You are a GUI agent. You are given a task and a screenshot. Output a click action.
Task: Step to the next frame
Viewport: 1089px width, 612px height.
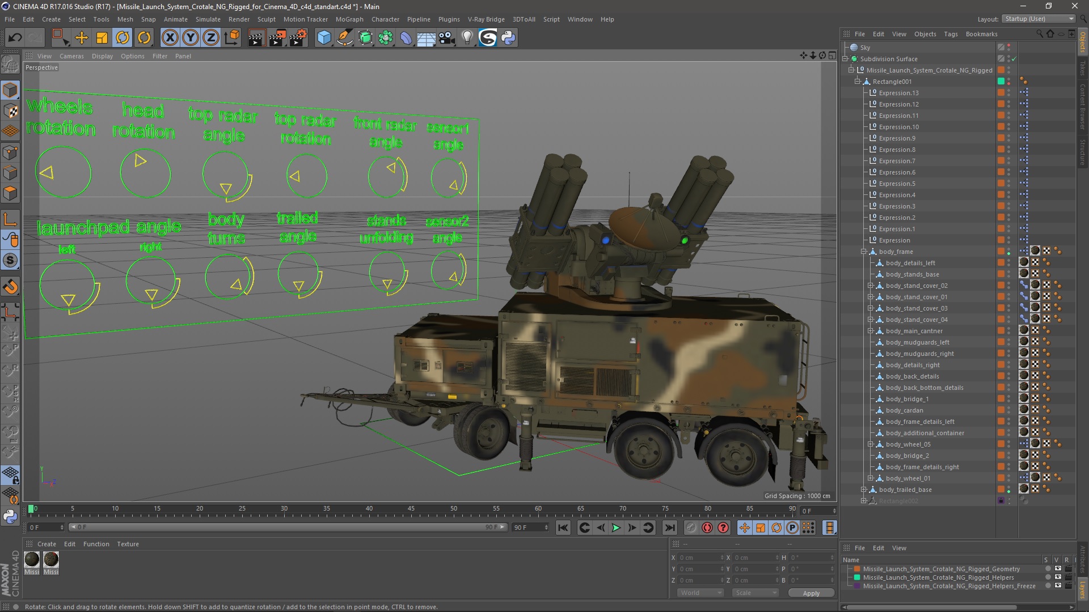click(632, 528)
